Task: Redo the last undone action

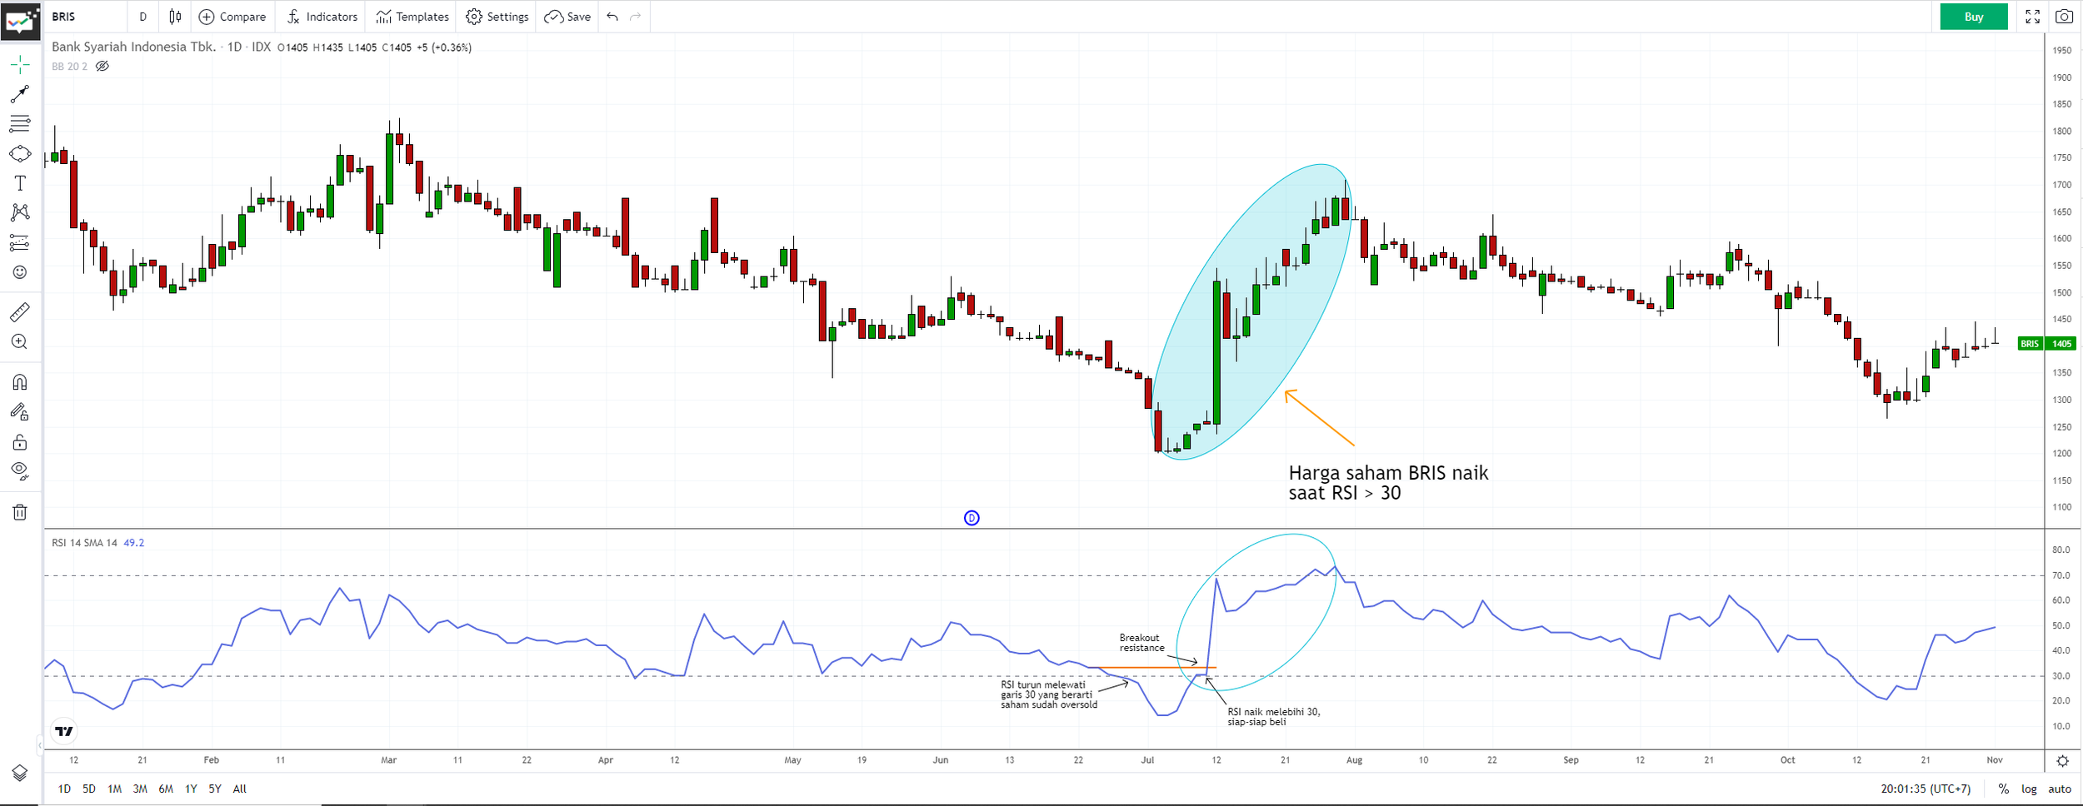Action: click(x=636, y=17)
